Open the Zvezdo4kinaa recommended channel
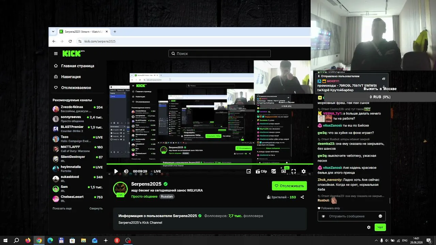436x245 pixels. (78, 109)
